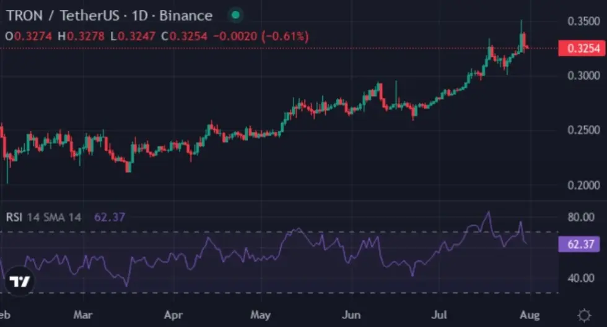607x327 pixels.
Task: Click the close value C0.3254
Action: click(x=185, y=36)
